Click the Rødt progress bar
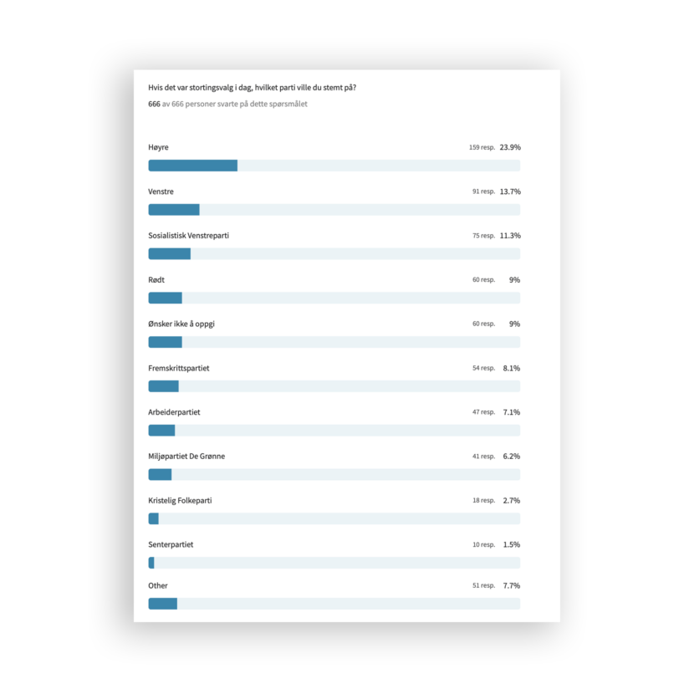Viewport: 694px width, 694px height. point(334,299)
